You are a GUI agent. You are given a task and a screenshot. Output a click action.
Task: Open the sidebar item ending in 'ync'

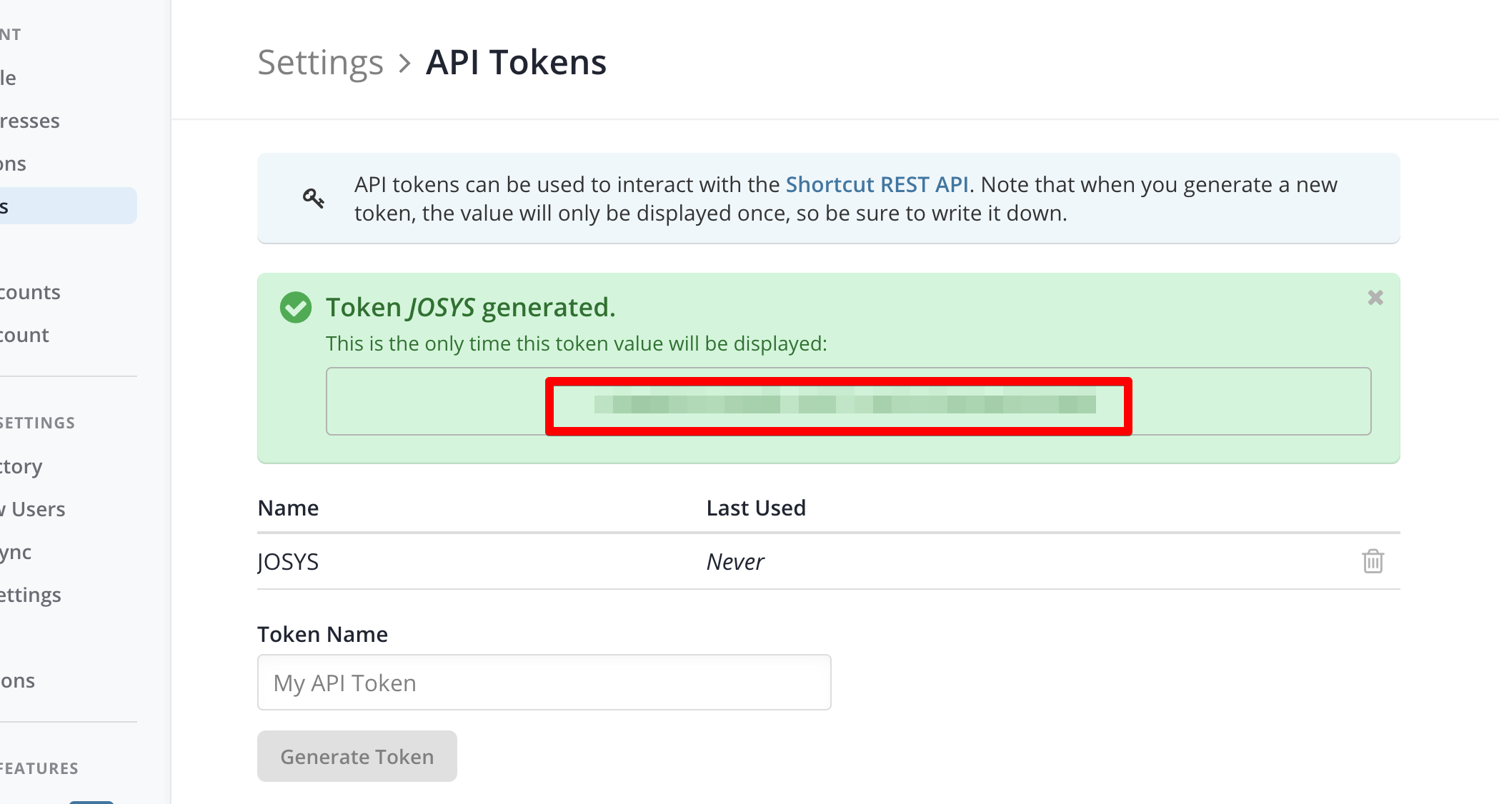[16, 552]
